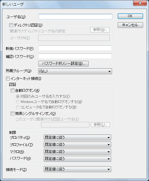The image size is (149, 181).
Task: Click the 関連付けディレクトリユーザ名の設定 text
Action: [38, 31]
